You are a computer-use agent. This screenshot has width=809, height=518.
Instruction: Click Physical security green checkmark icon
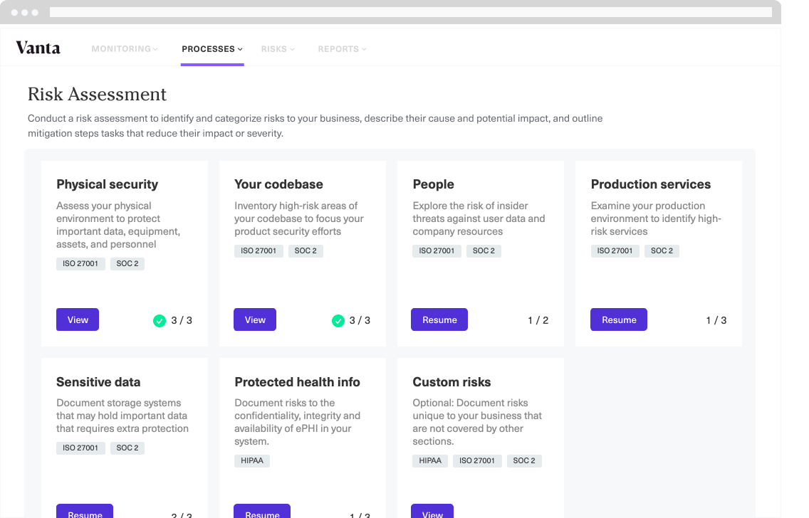160,321
